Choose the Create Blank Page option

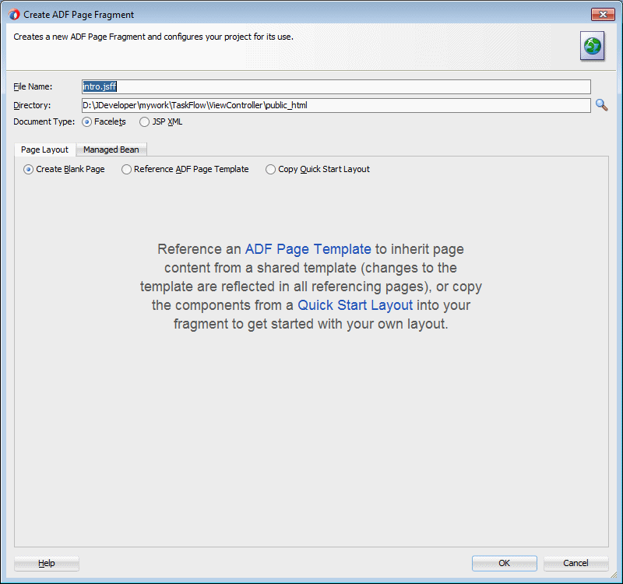pyautogui.click(x=64, y=169)
